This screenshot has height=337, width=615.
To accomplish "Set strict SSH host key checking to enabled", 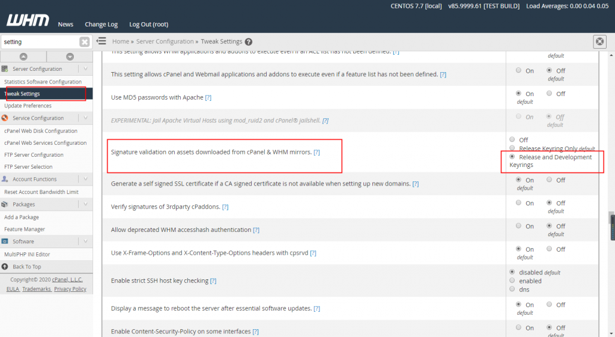I will tap(512, 281).
